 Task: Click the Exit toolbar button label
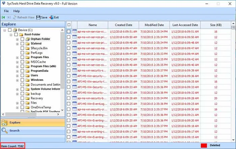pos(56,18)
